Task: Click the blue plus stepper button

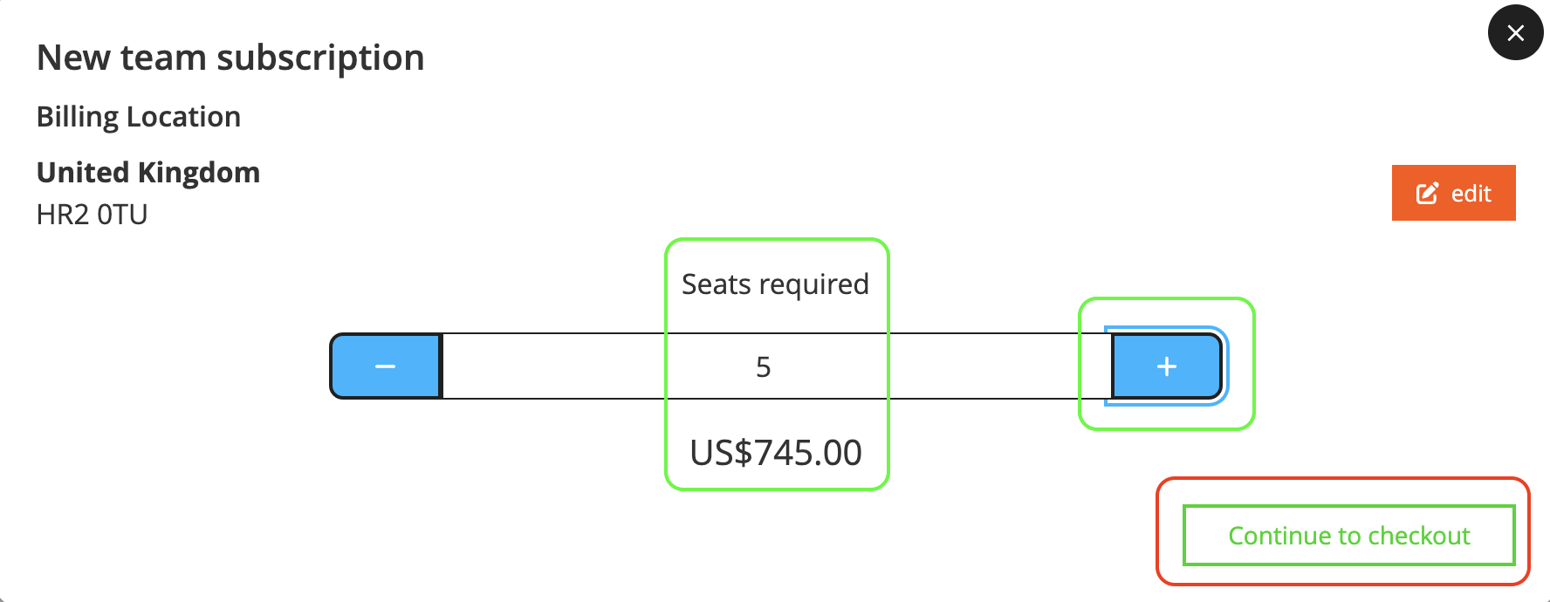Action: pos(1166,366)
